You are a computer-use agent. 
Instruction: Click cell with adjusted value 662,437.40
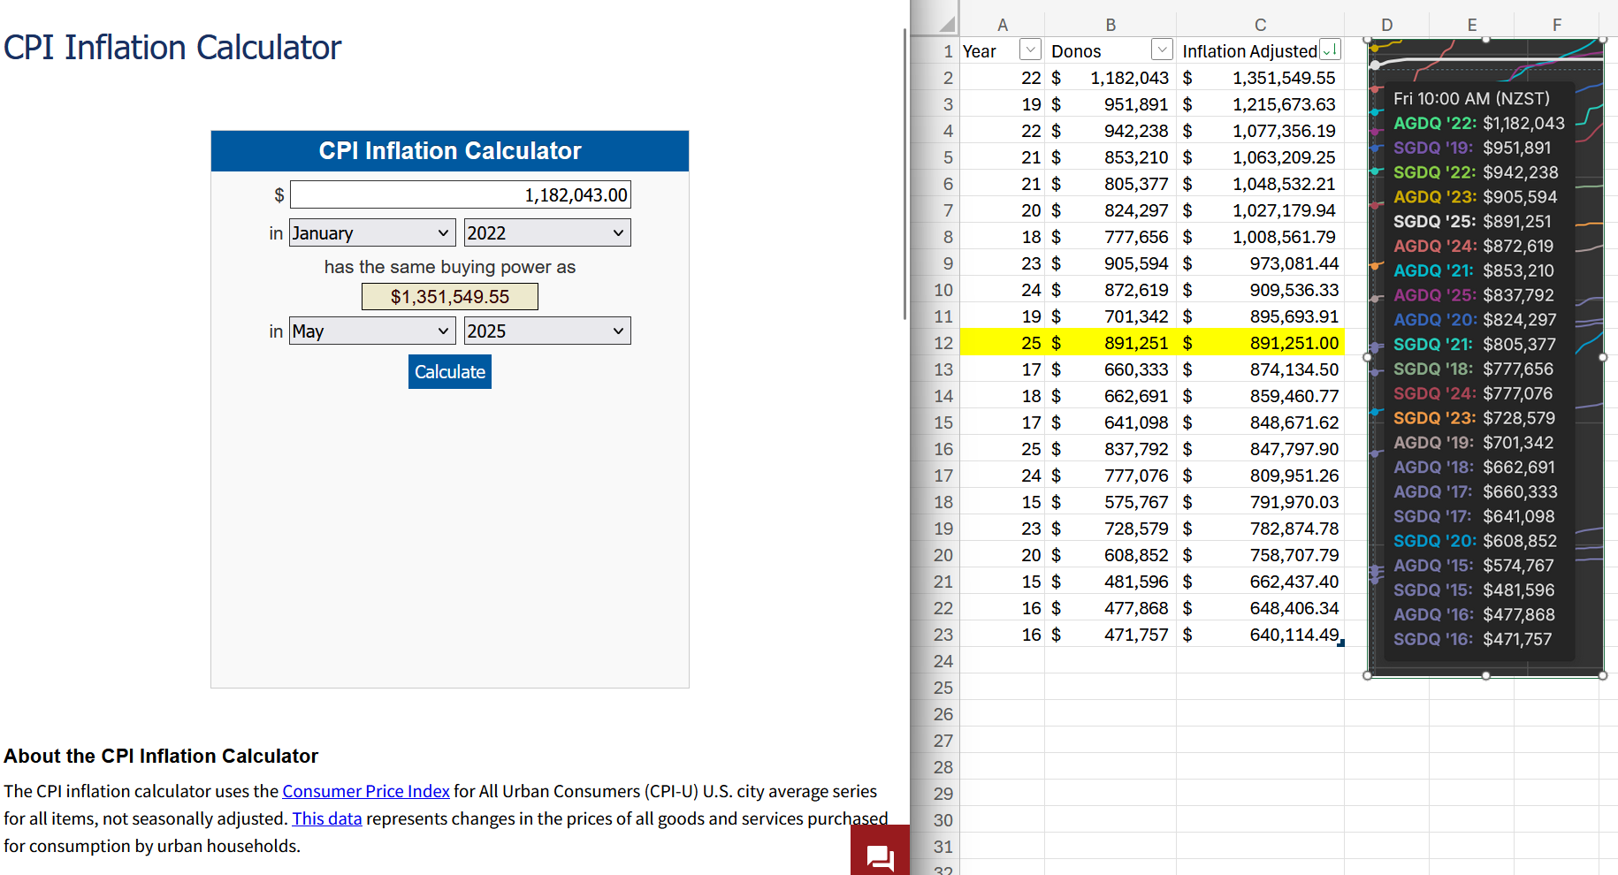pyautogui.click(x=1260, y=582)
